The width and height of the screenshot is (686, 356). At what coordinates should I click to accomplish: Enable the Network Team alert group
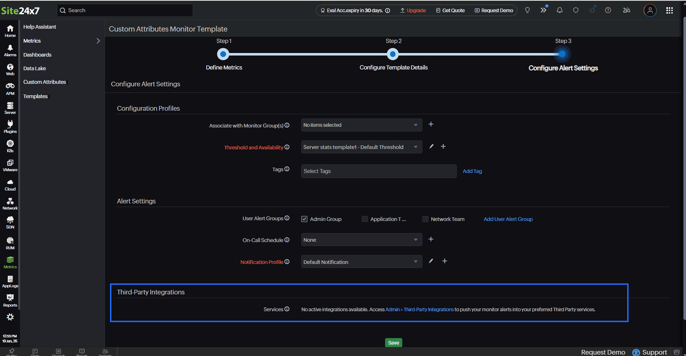(x=425, y=219)
